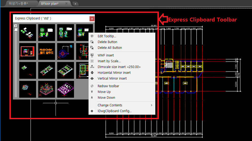
Task: Select the red section detail thumbnail beside the flange
Action: [82, 51]
